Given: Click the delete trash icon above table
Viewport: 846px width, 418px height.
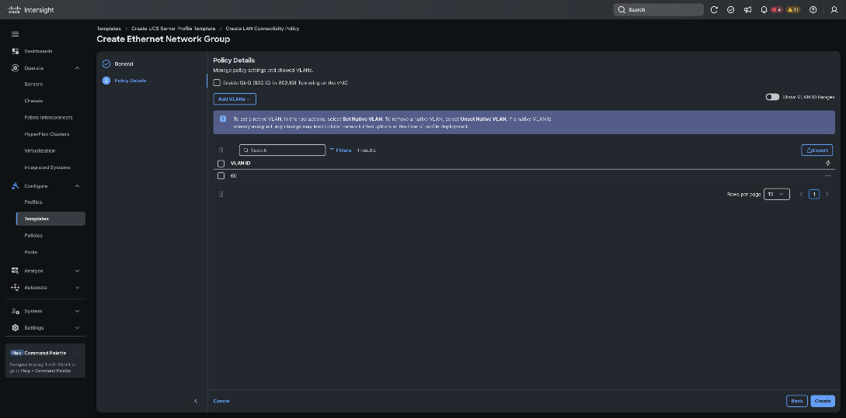Looking at the screenshot, I should coord(221,150).
